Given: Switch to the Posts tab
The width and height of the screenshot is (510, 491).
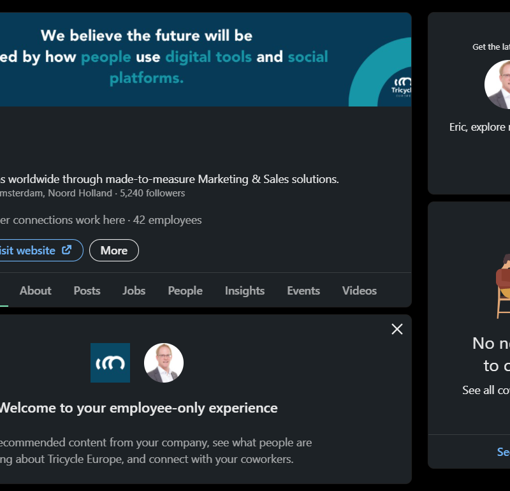Looking at the screenshot, I should 87,291.
